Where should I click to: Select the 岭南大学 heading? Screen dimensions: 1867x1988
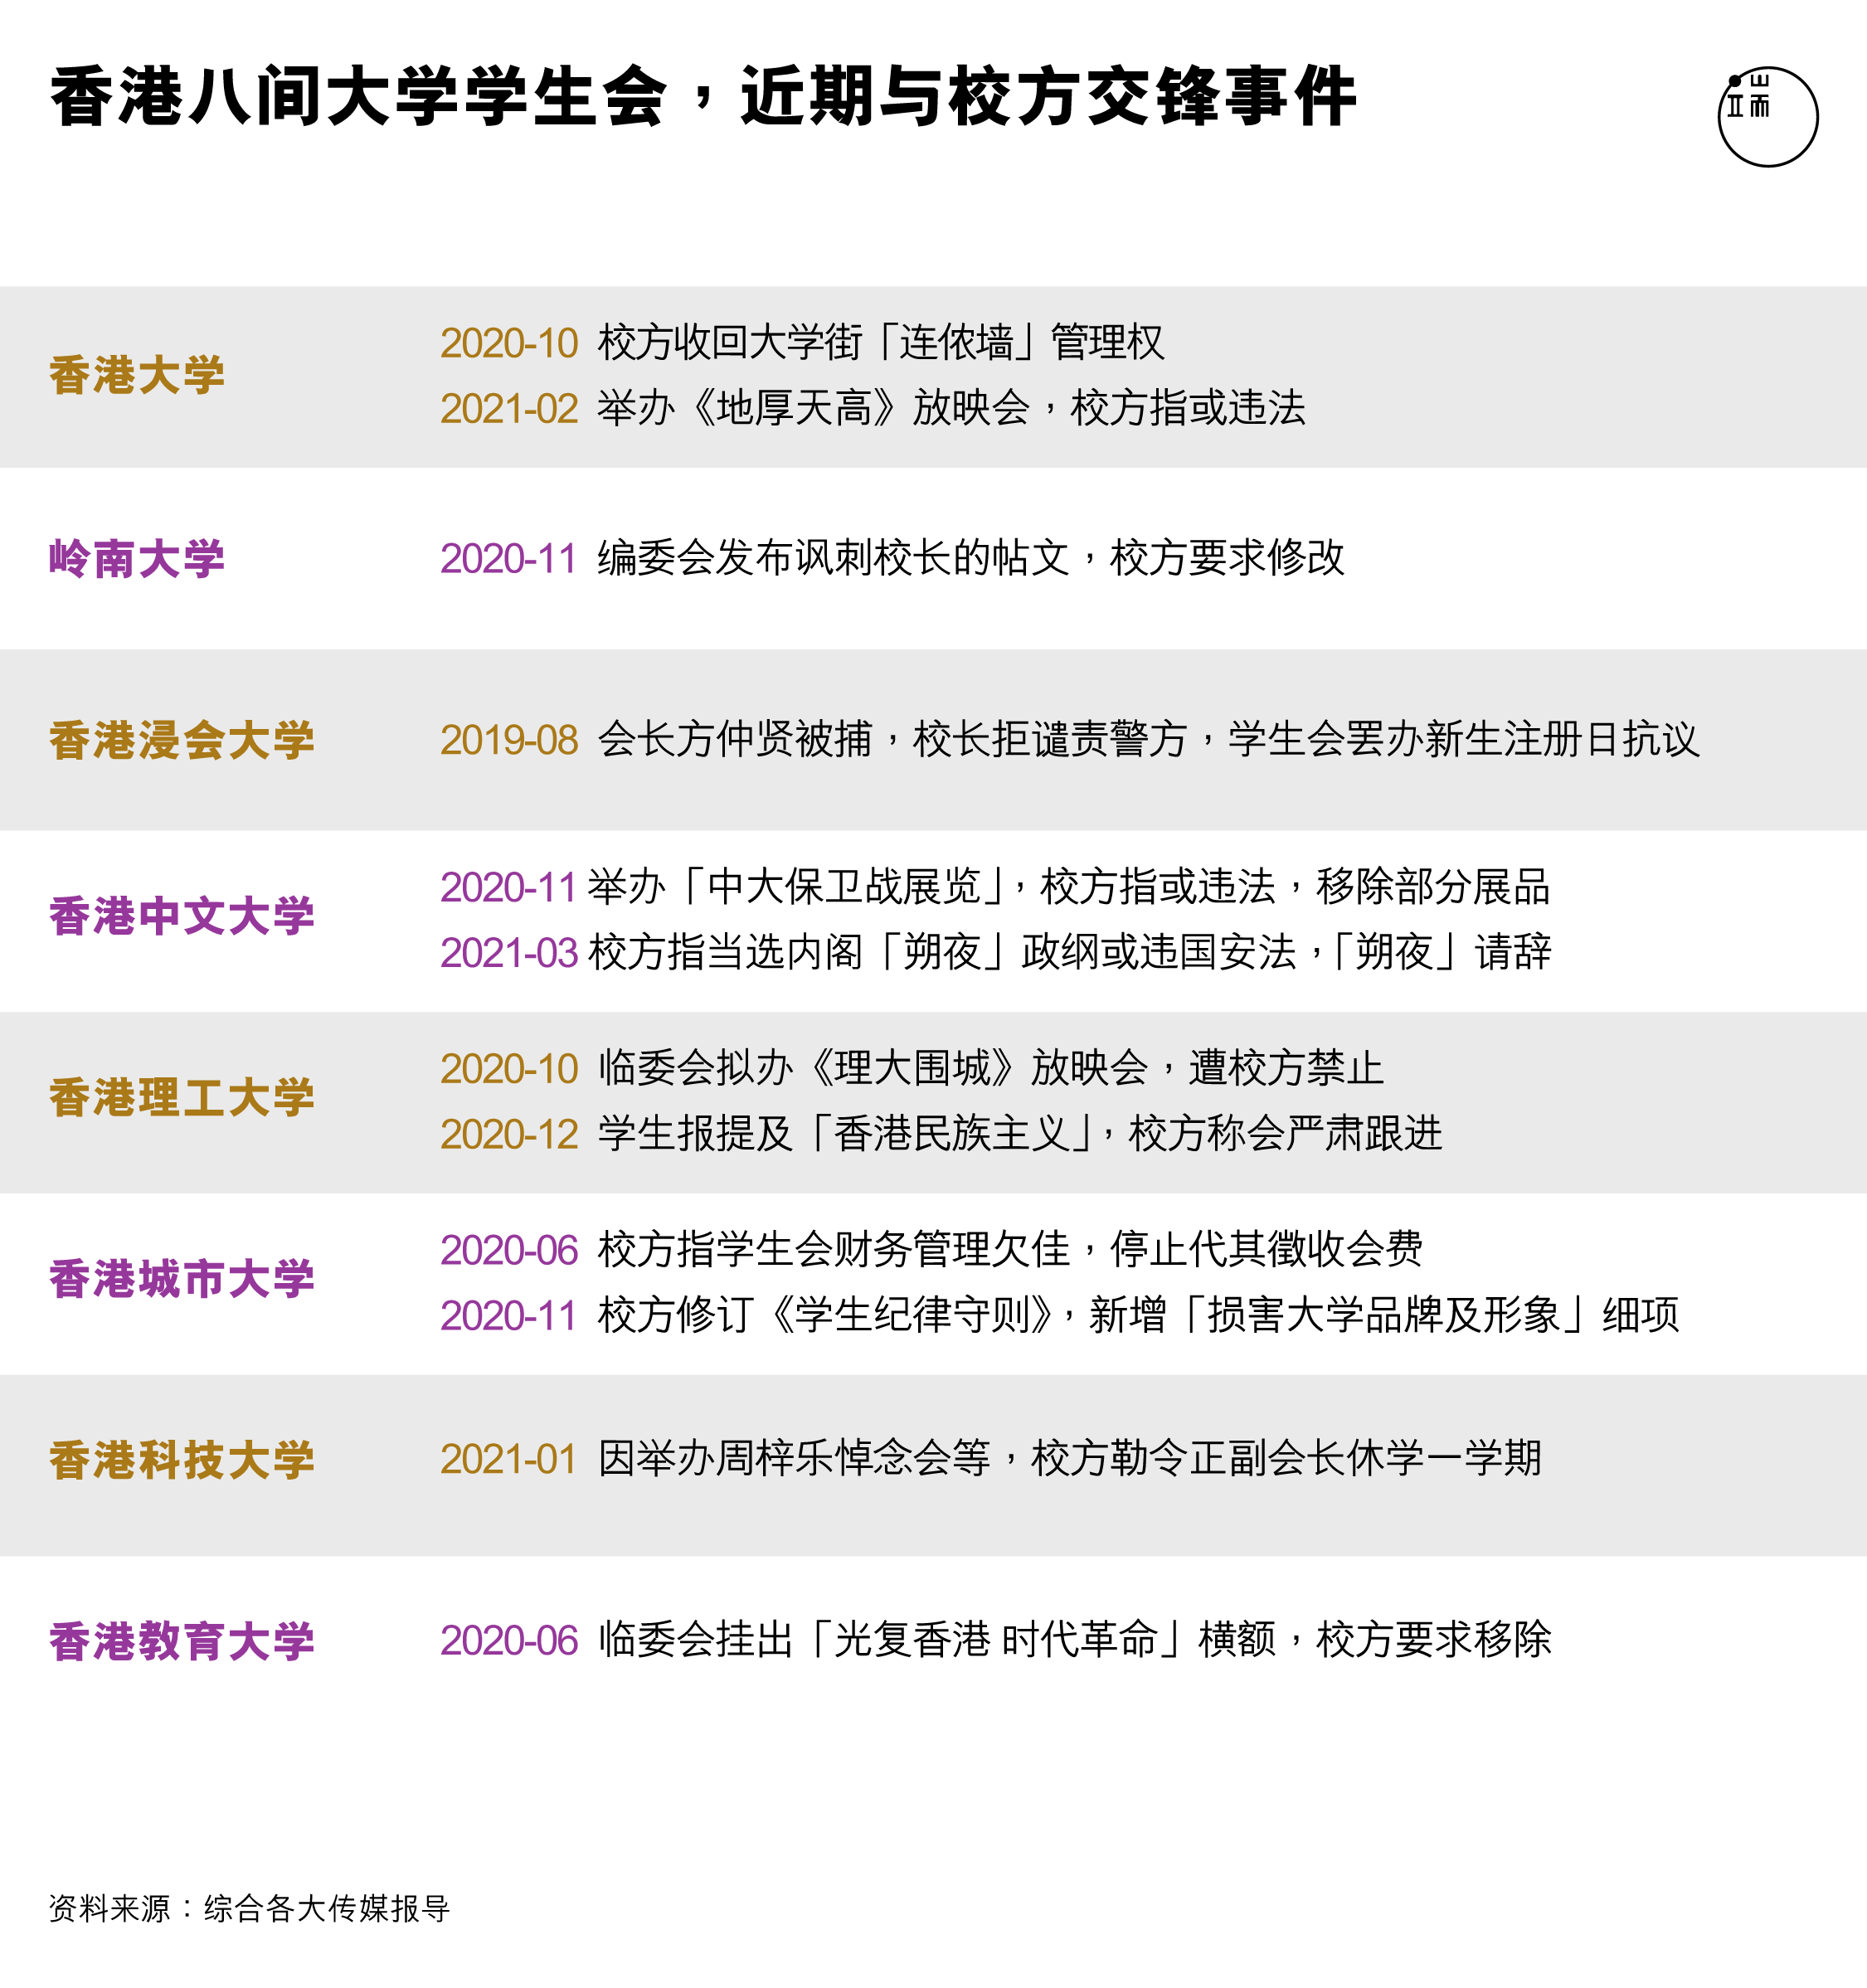point(137,559)
